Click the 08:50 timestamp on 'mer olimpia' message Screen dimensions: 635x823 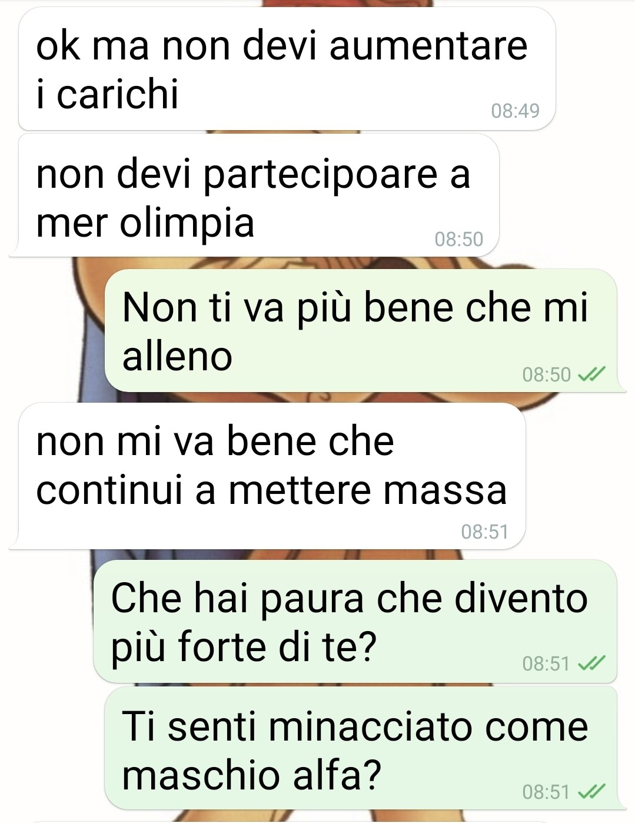458,239
